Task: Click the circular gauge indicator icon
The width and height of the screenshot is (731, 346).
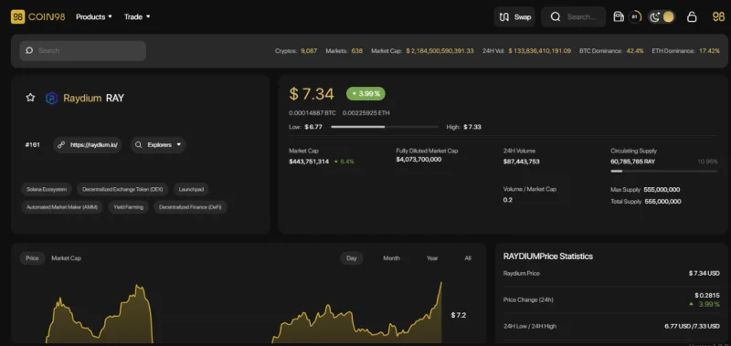Action: point(634,16)
